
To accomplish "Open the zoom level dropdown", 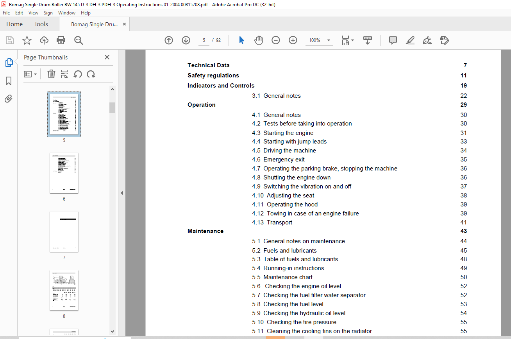I will [x=329, y=40].
